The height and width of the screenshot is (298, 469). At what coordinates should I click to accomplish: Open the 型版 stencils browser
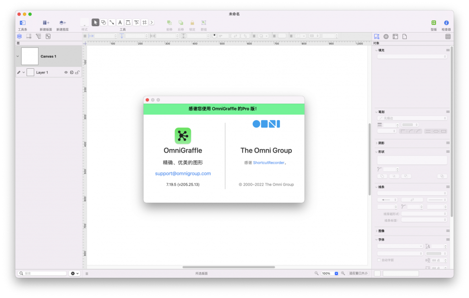click(x=434, y=23)
